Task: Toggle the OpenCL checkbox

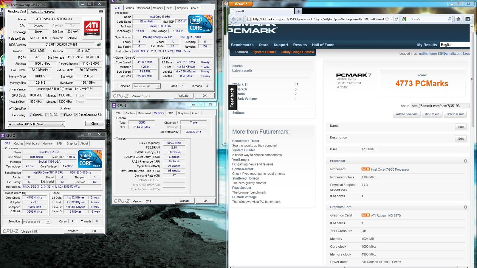Action: tap(30, 115)
